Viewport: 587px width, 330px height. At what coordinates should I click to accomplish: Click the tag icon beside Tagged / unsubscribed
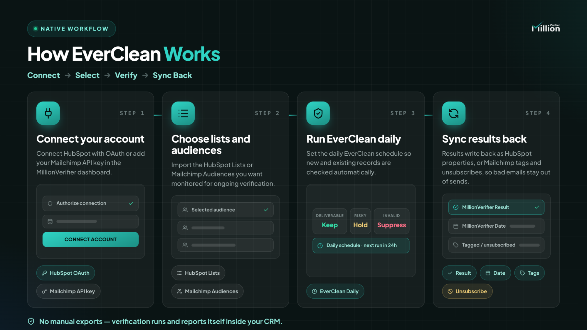[456, 245]
